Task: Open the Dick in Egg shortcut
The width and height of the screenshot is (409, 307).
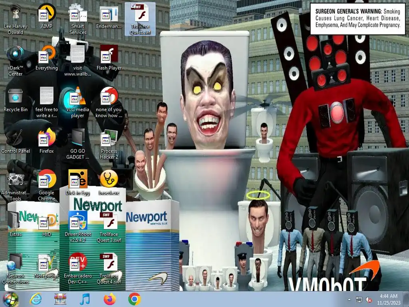Action: [x=78, y=183]
